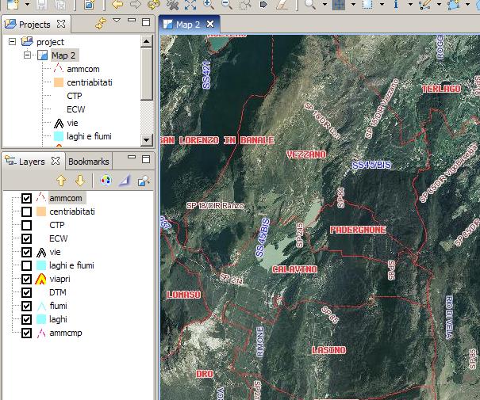Open the Projects panel view menu dropdown
Screen dimensions: 480x400
point(117,21)
